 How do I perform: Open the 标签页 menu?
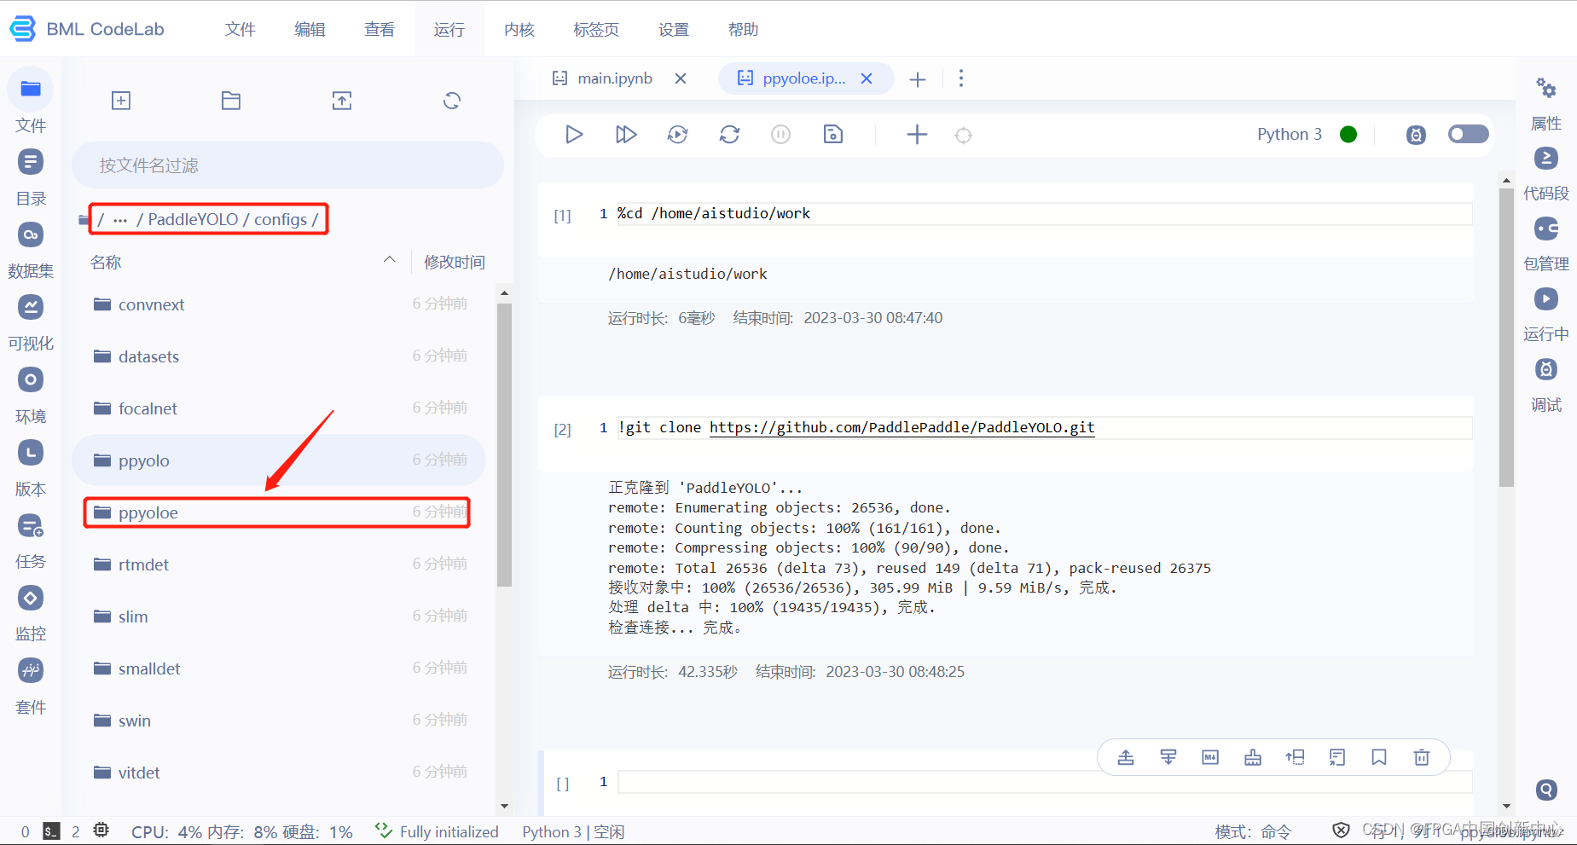tap(596, 29)
